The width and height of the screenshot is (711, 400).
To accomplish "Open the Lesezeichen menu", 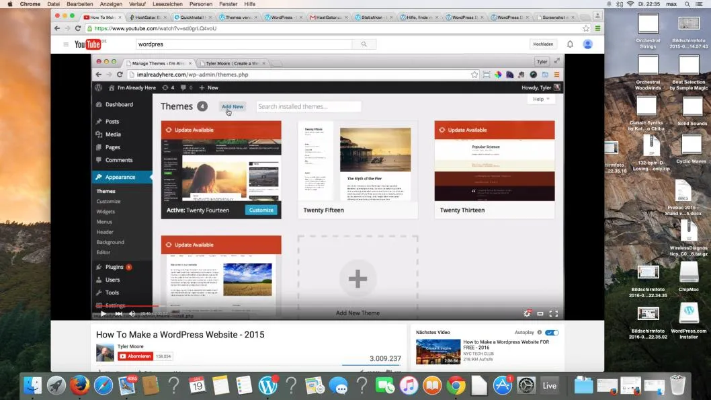I will (x=167, y=4).
